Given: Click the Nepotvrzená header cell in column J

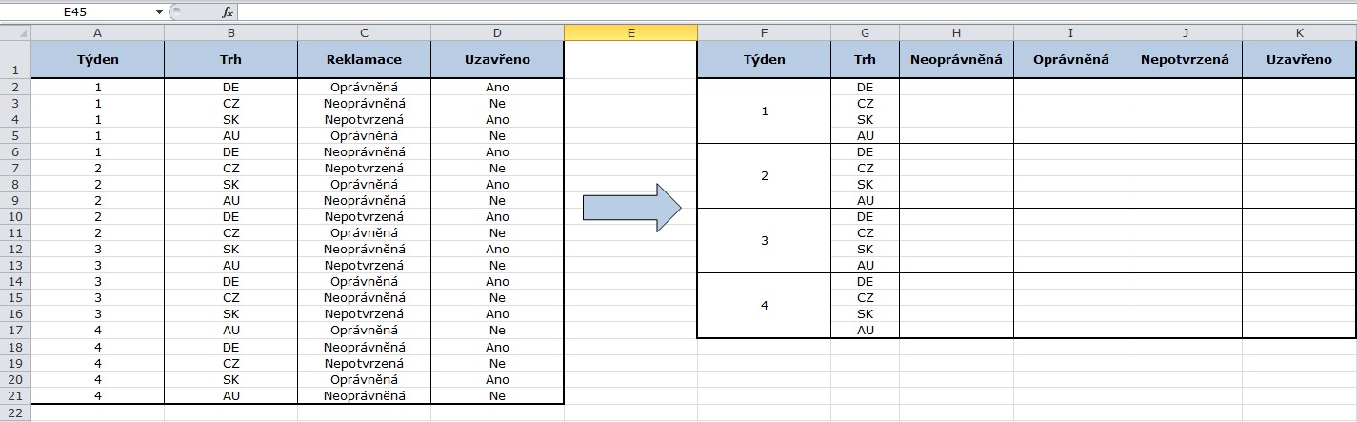Looking at the screenshot, I should [x=1185, y=60].
